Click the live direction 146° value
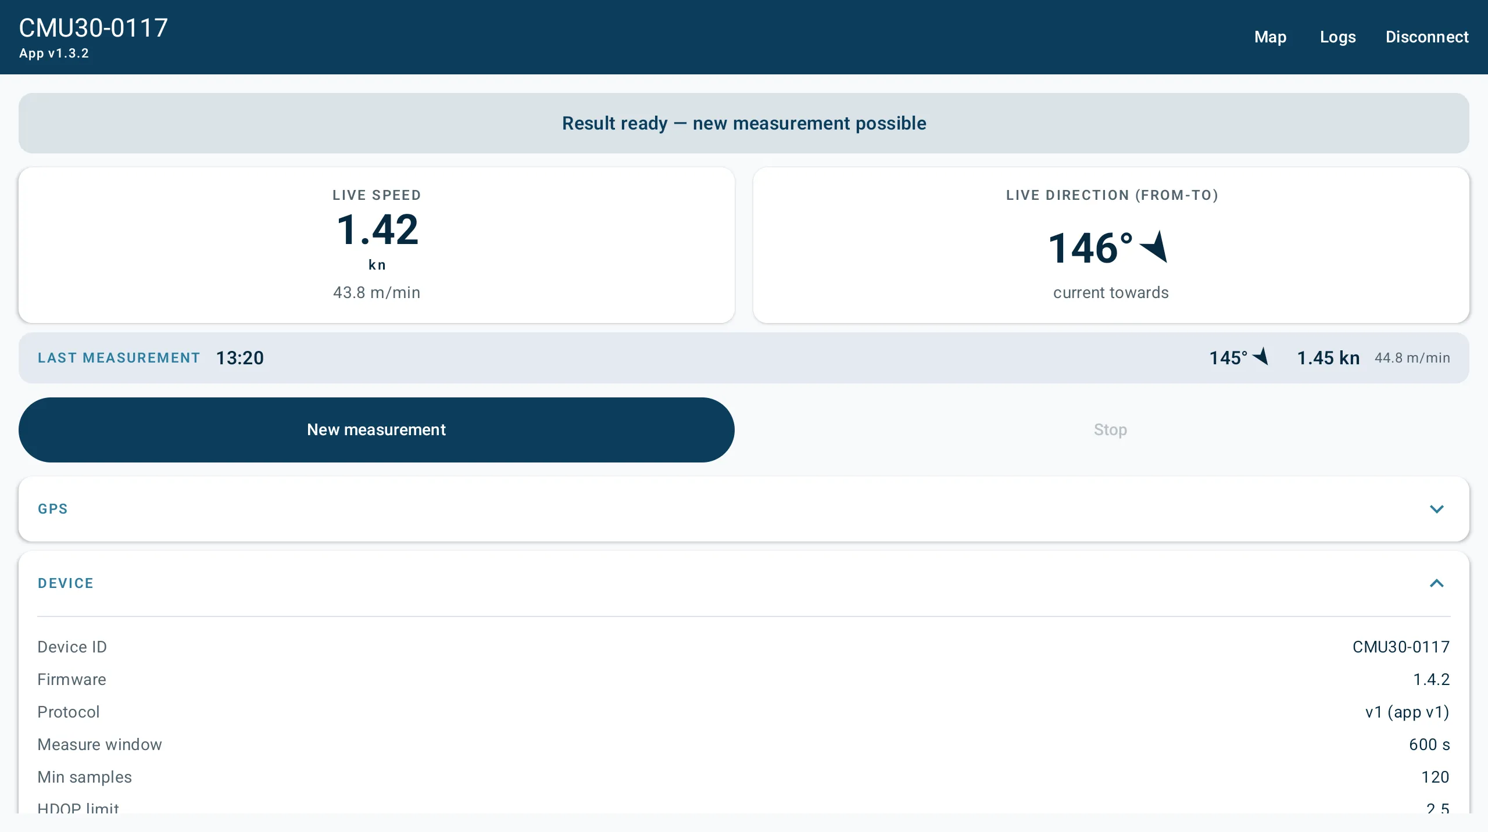This screenshot has width=1488, height=832. tap(1090, 248)
